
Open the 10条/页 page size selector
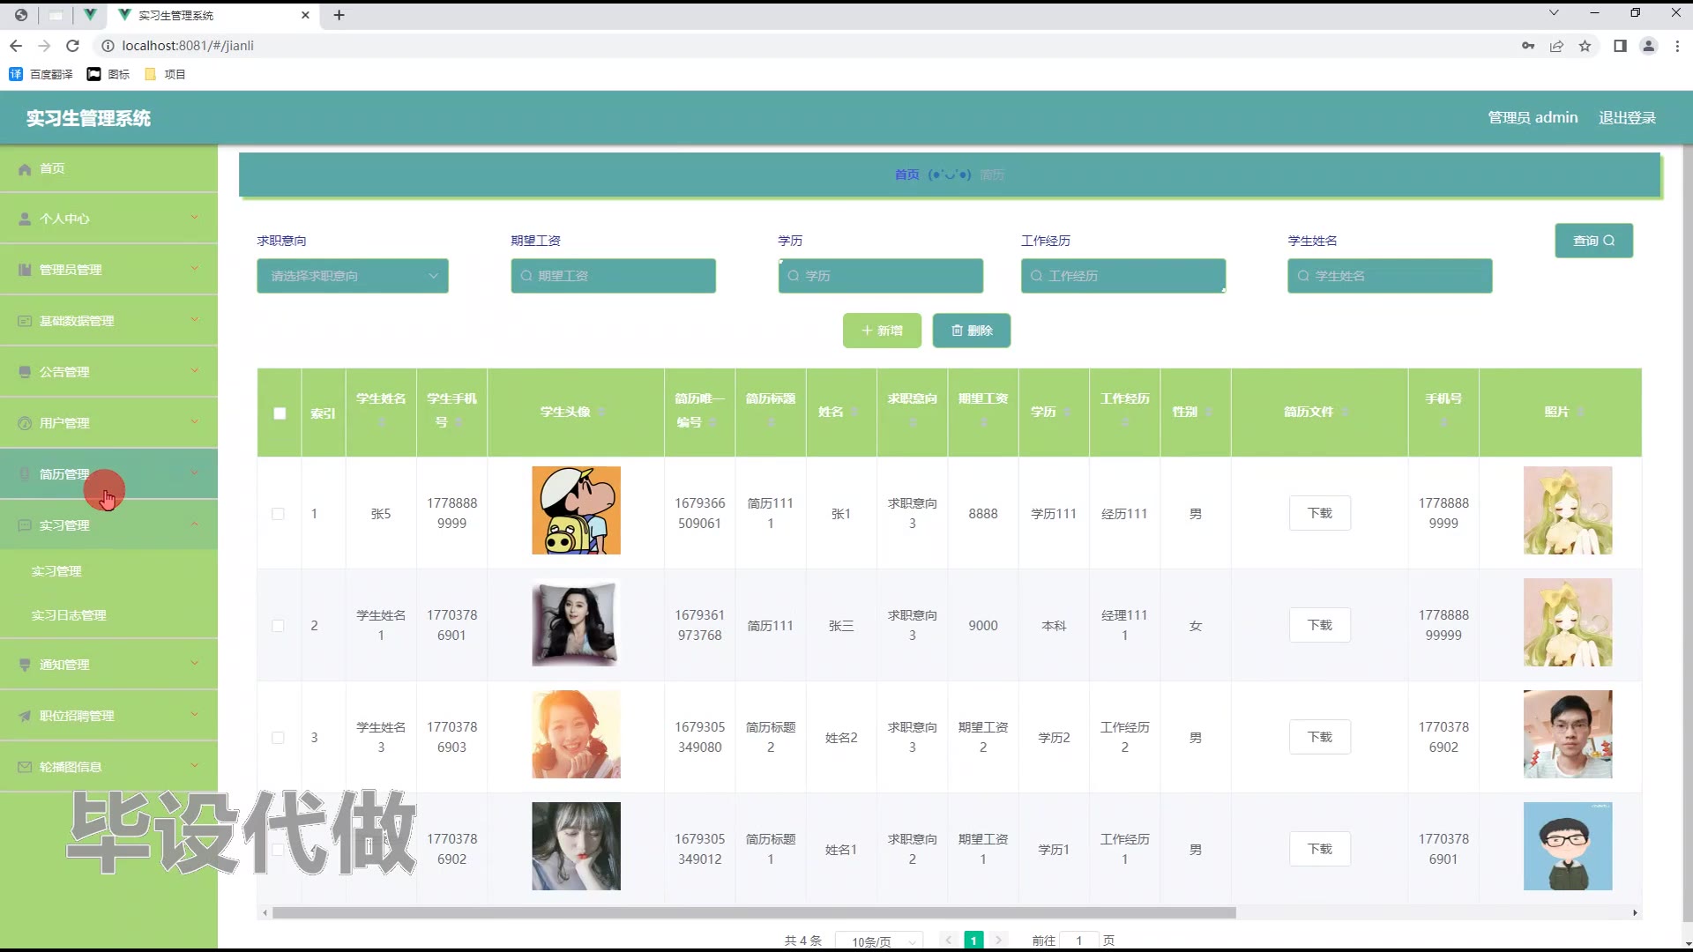(x=878, y=941)
